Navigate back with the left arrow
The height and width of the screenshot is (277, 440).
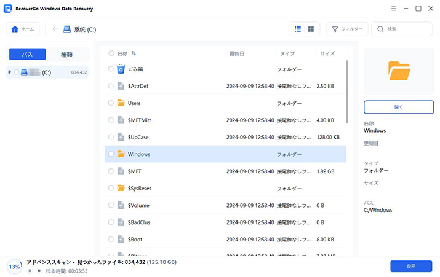point(55,29)
